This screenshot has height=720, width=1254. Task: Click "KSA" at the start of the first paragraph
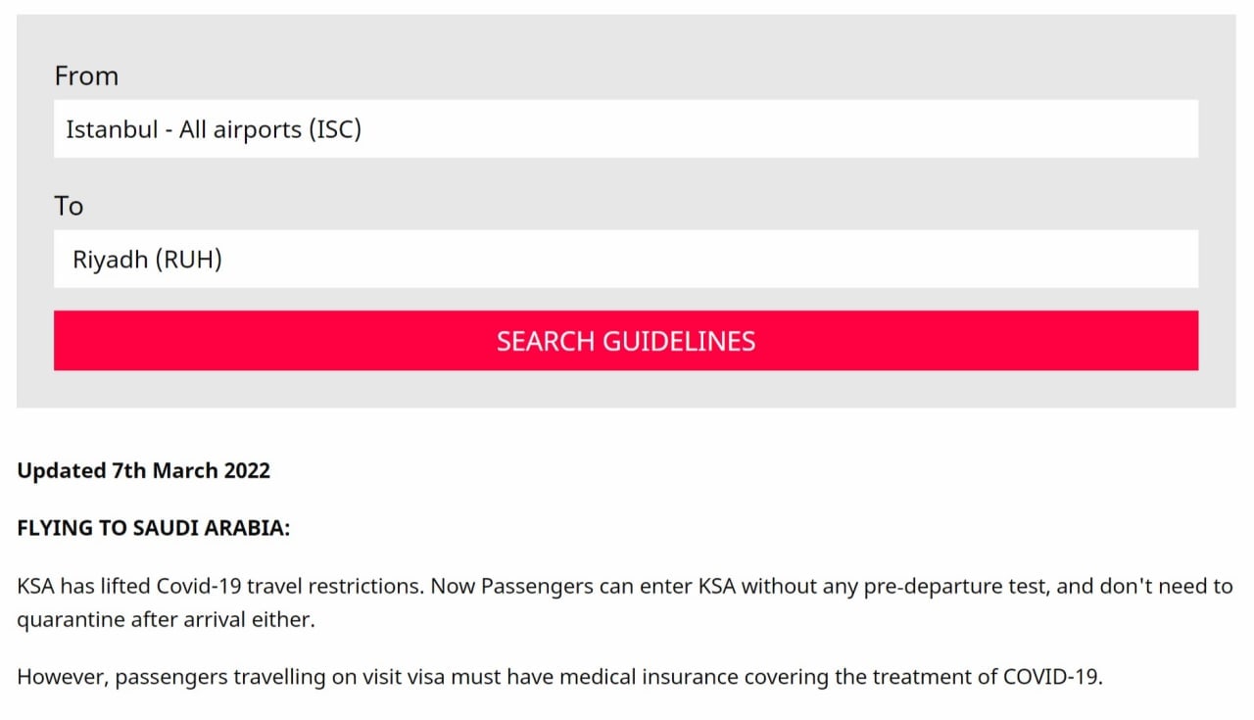coord(36,587)
